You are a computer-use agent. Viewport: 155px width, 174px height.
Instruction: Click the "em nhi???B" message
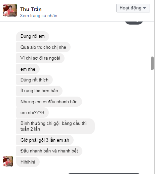coord(32,112)
